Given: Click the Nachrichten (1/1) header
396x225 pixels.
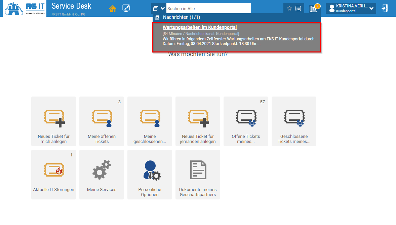Looking at the screenshot, I should click(x=182, y=17).
